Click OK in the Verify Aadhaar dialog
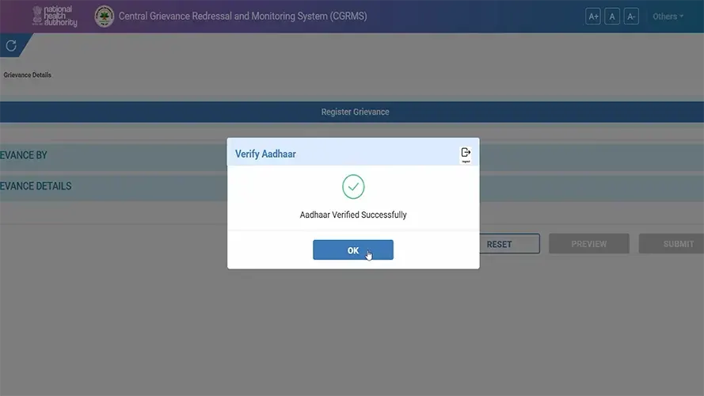Screen dimensions: 704x396 (353, 249)
